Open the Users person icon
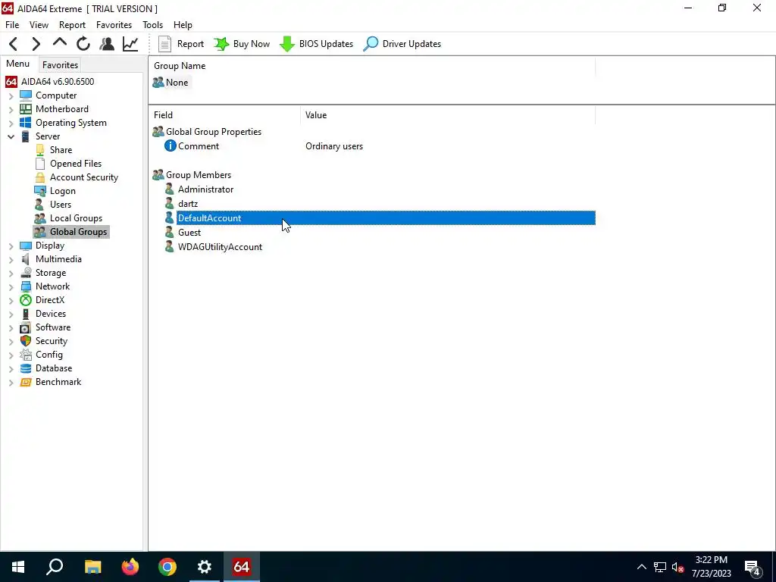776x582 pixels. [x=39, y=205]
